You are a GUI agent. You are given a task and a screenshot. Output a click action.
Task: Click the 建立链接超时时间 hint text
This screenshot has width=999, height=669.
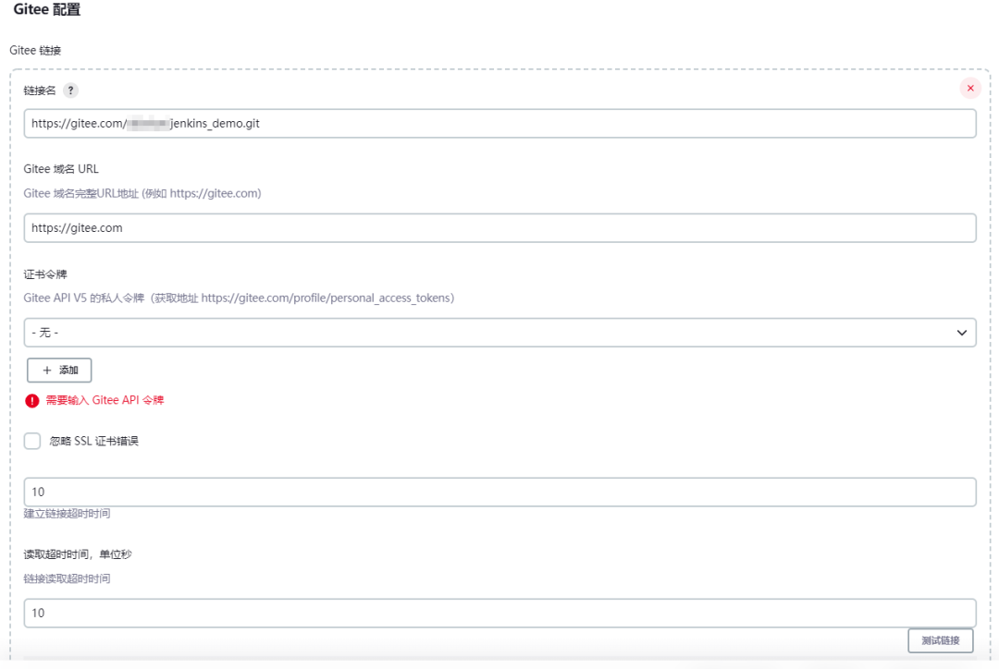click(x=67, y=514)
